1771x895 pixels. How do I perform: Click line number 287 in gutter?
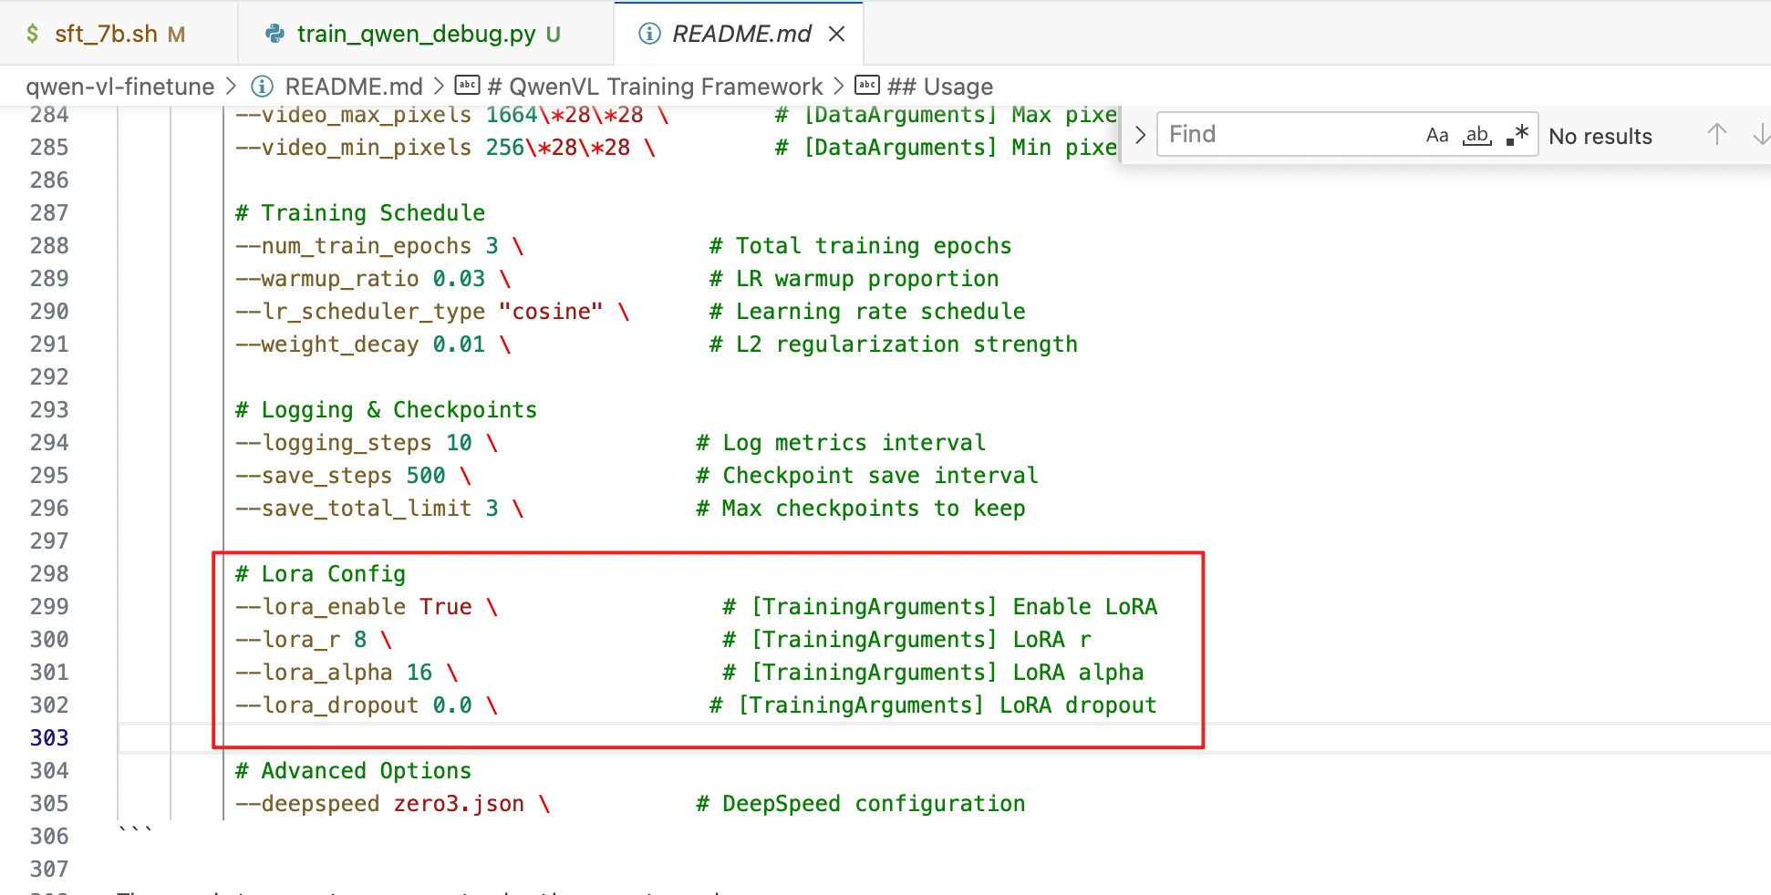[x=49, y=213]
